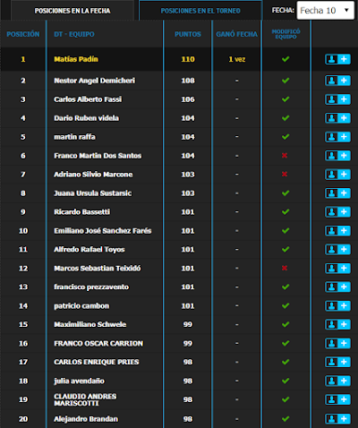Click add-user icon for julia avendaño
Image resolution: width=358 pixels, height=428 pixels.
pyautogui.click(x=337, y=381)
